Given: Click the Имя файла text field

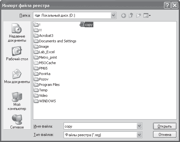Looking at the screenshot, I should coord(100,126).
